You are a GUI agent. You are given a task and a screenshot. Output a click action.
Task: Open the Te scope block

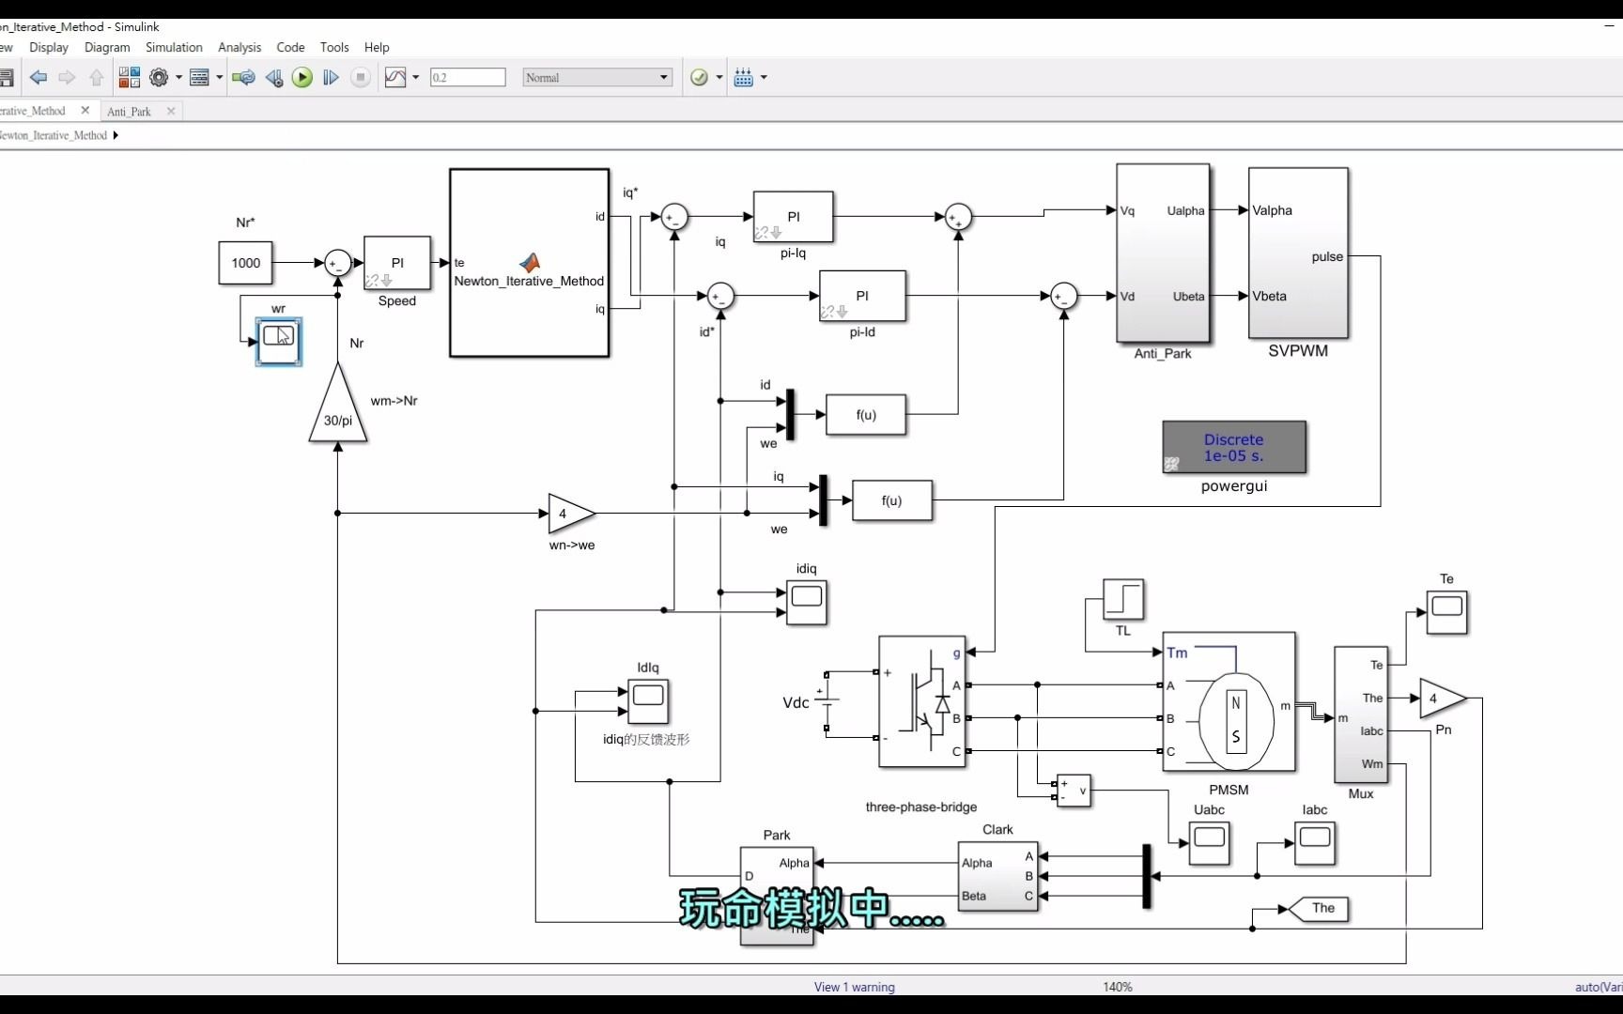pos(1445,612)
